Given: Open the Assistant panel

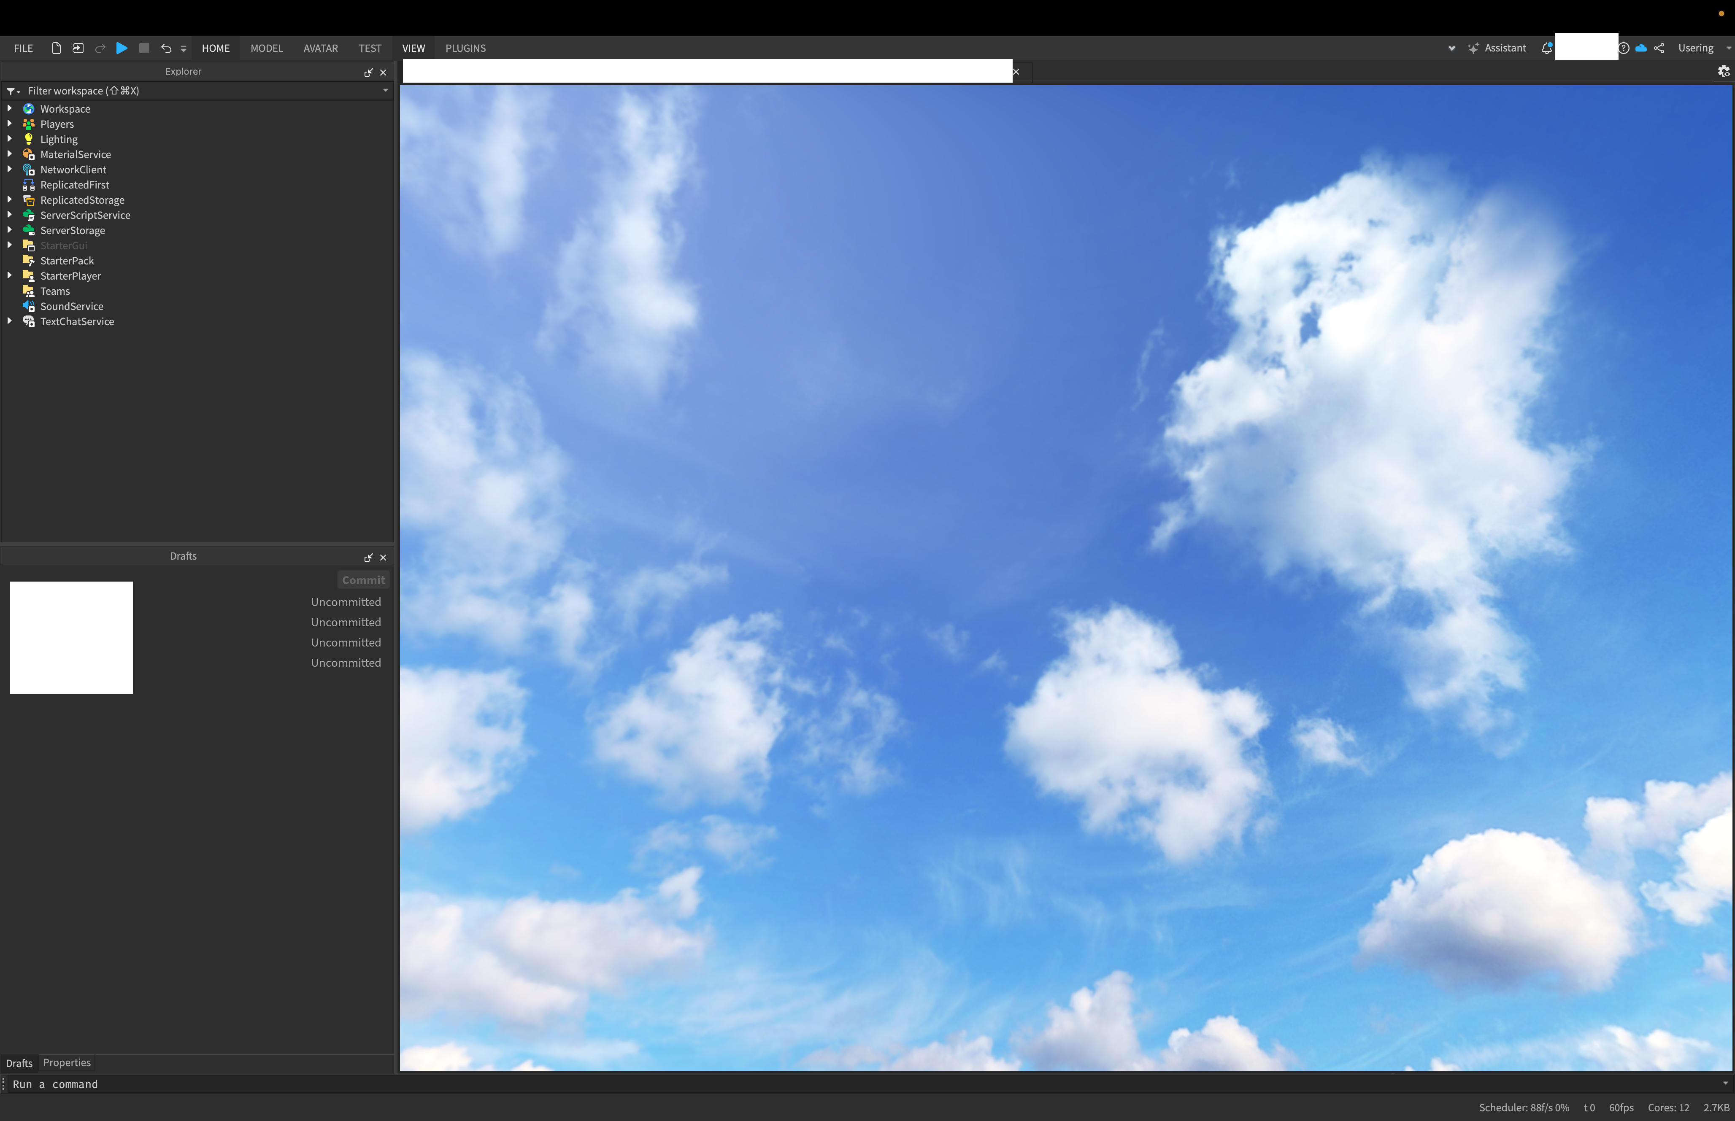Looking at the screenshot, I should 1497,48.
